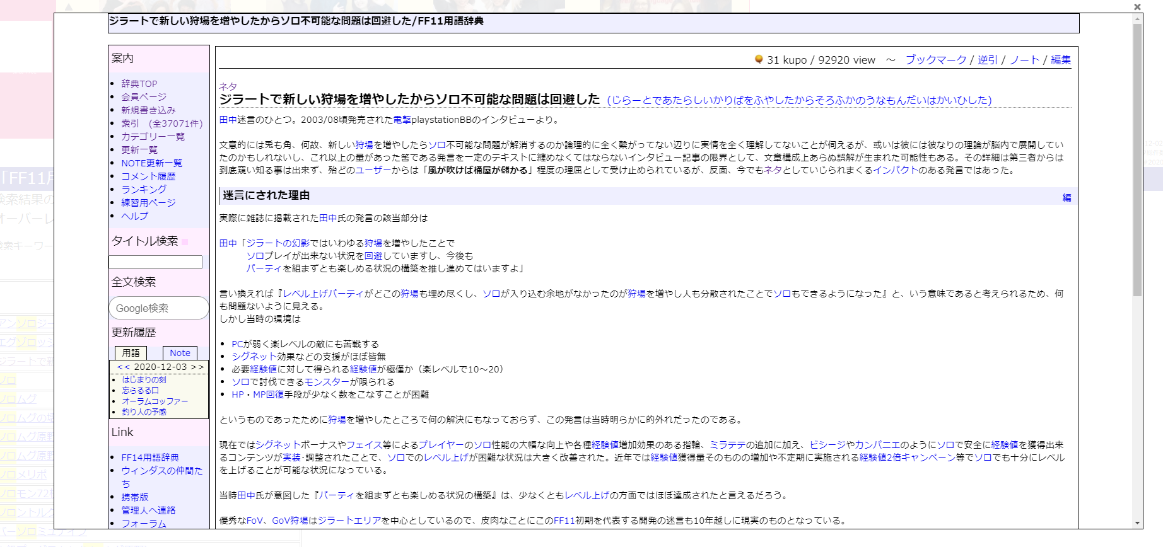Viewport: 1163px width, 547px height.
Task: Open モンスター link in bullet list
Action: (327, 382)
